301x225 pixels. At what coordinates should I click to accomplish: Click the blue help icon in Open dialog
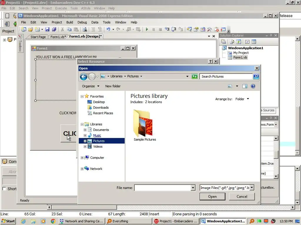coord(253,86)
